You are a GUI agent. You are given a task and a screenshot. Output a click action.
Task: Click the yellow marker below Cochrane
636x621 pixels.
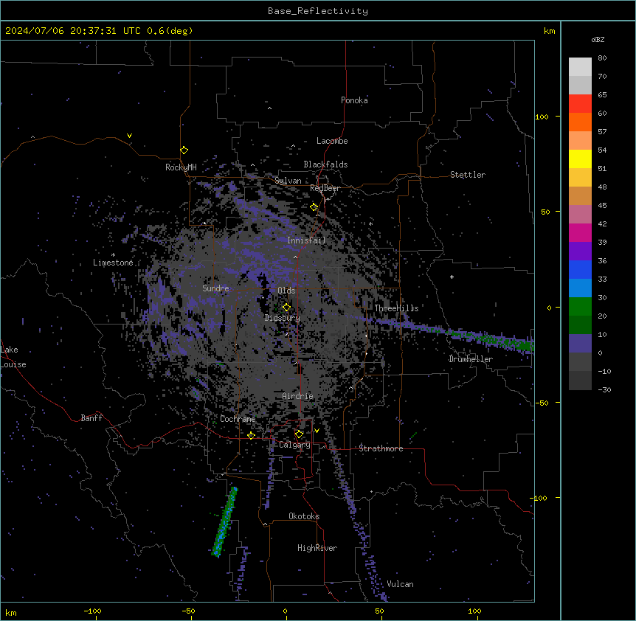point(251,436)
